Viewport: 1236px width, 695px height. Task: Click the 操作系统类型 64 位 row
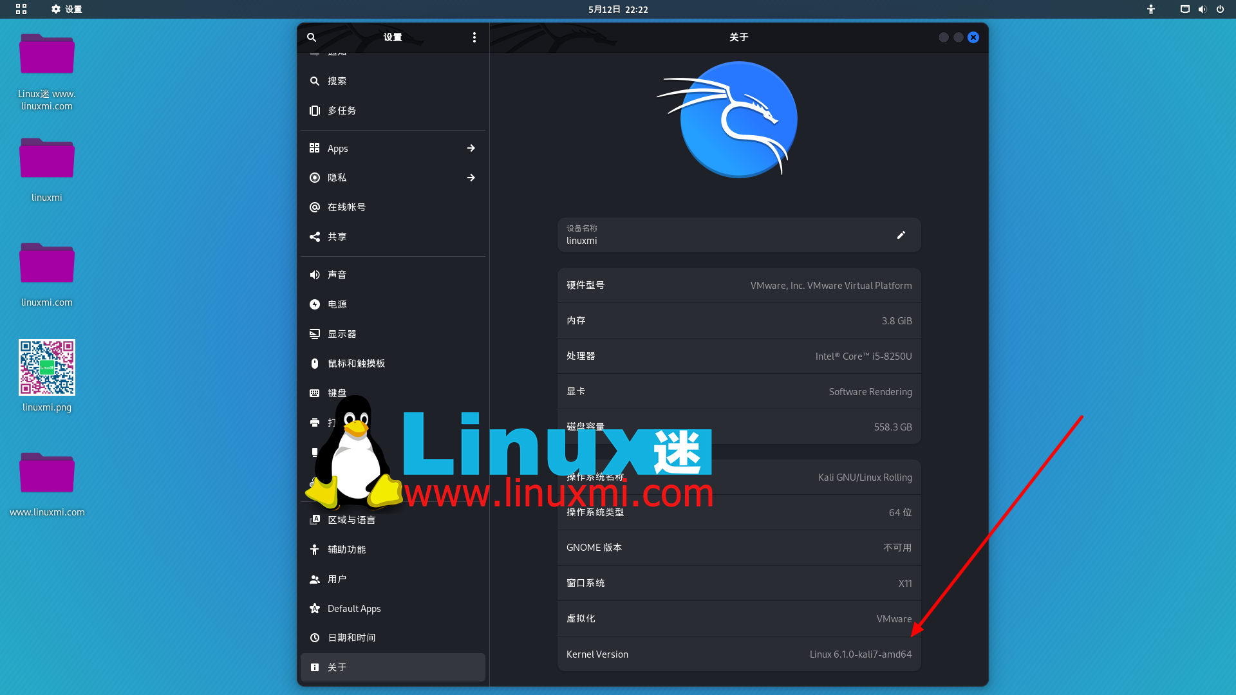[739, 512]
